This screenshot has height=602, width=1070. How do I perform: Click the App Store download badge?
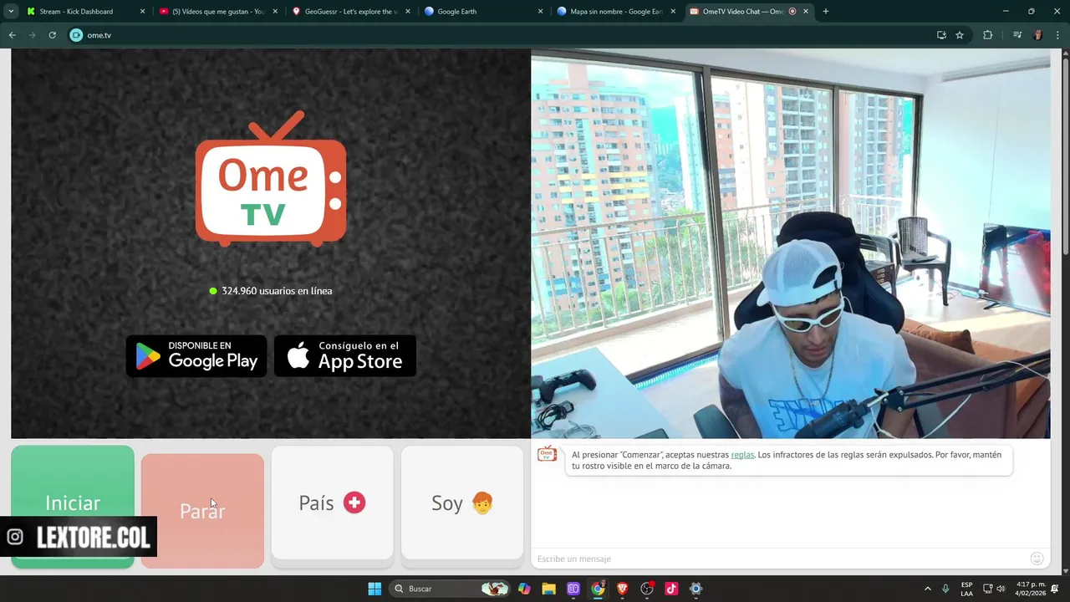345,356
